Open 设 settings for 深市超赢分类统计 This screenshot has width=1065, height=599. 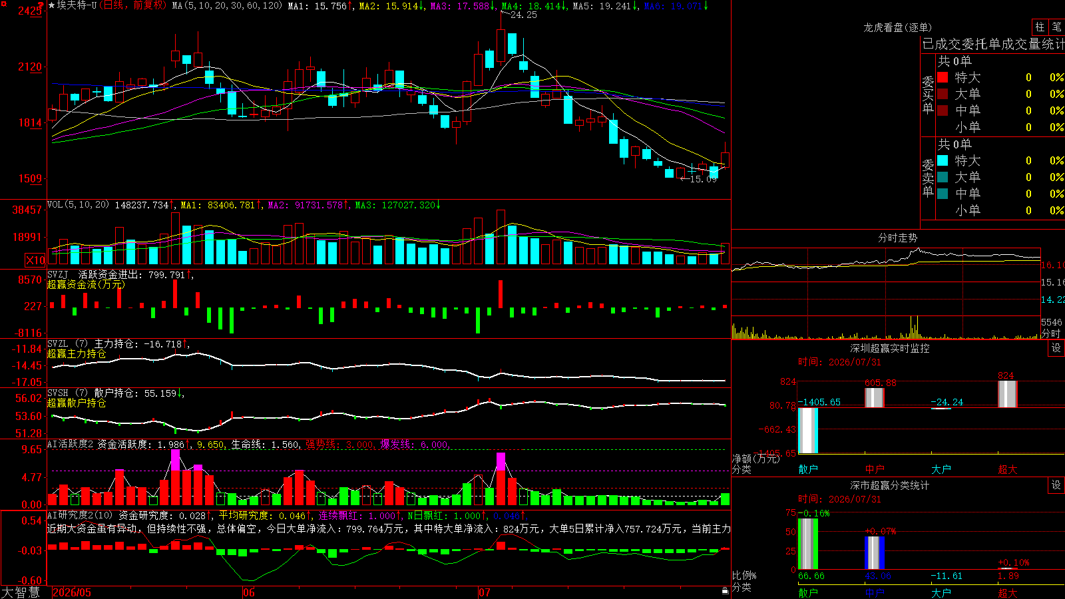point(1056,485)
